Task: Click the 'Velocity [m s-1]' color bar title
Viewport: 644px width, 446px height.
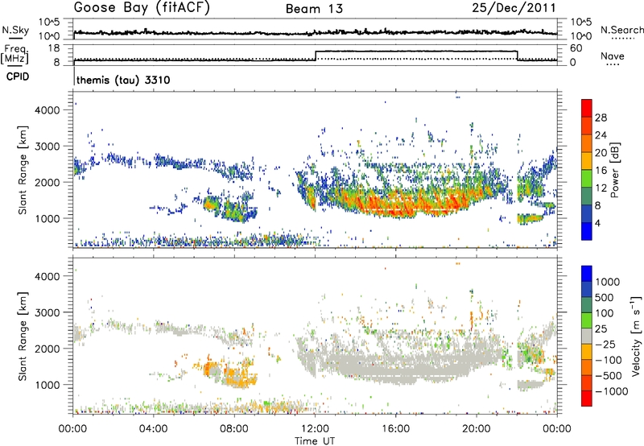Action: (636, 336)
